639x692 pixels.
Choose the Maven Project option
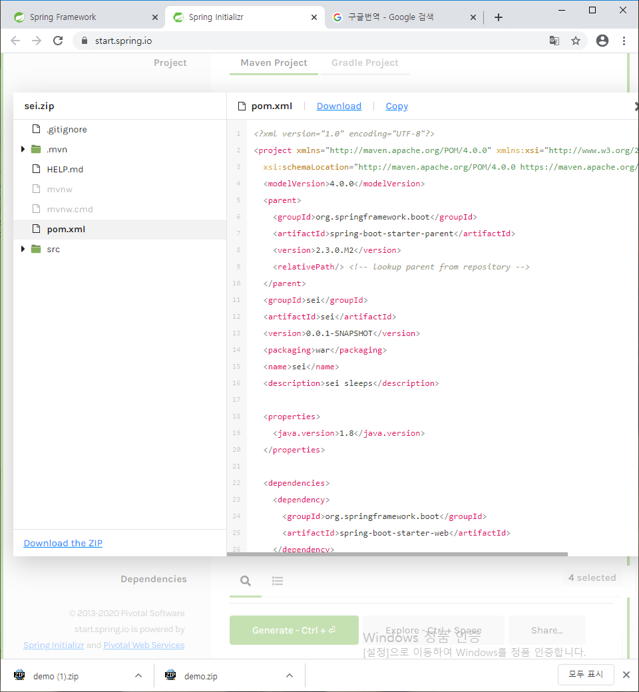[x=274, y=63]
